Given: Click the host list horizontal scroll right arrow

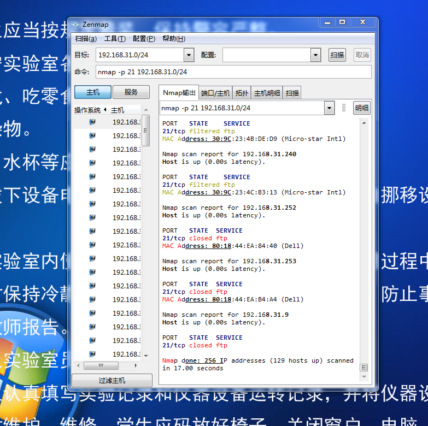Looking at the screenshot, I should coord(136,365).
